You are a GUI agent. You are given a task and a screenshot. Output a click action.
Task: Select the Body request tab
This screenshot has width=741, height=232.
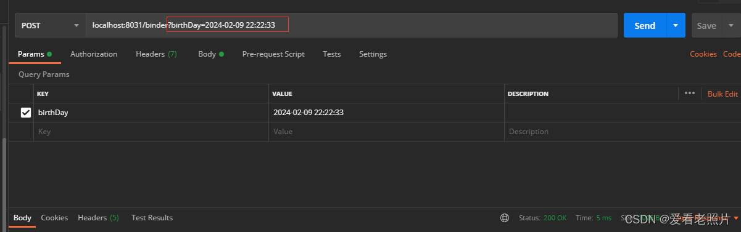coord(210,54)
